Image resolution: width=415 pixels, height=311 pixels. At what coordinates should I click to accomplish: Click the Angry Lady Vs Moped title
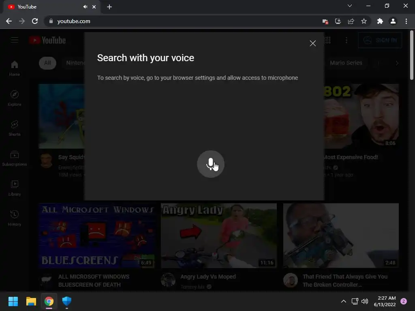point(208,277)
